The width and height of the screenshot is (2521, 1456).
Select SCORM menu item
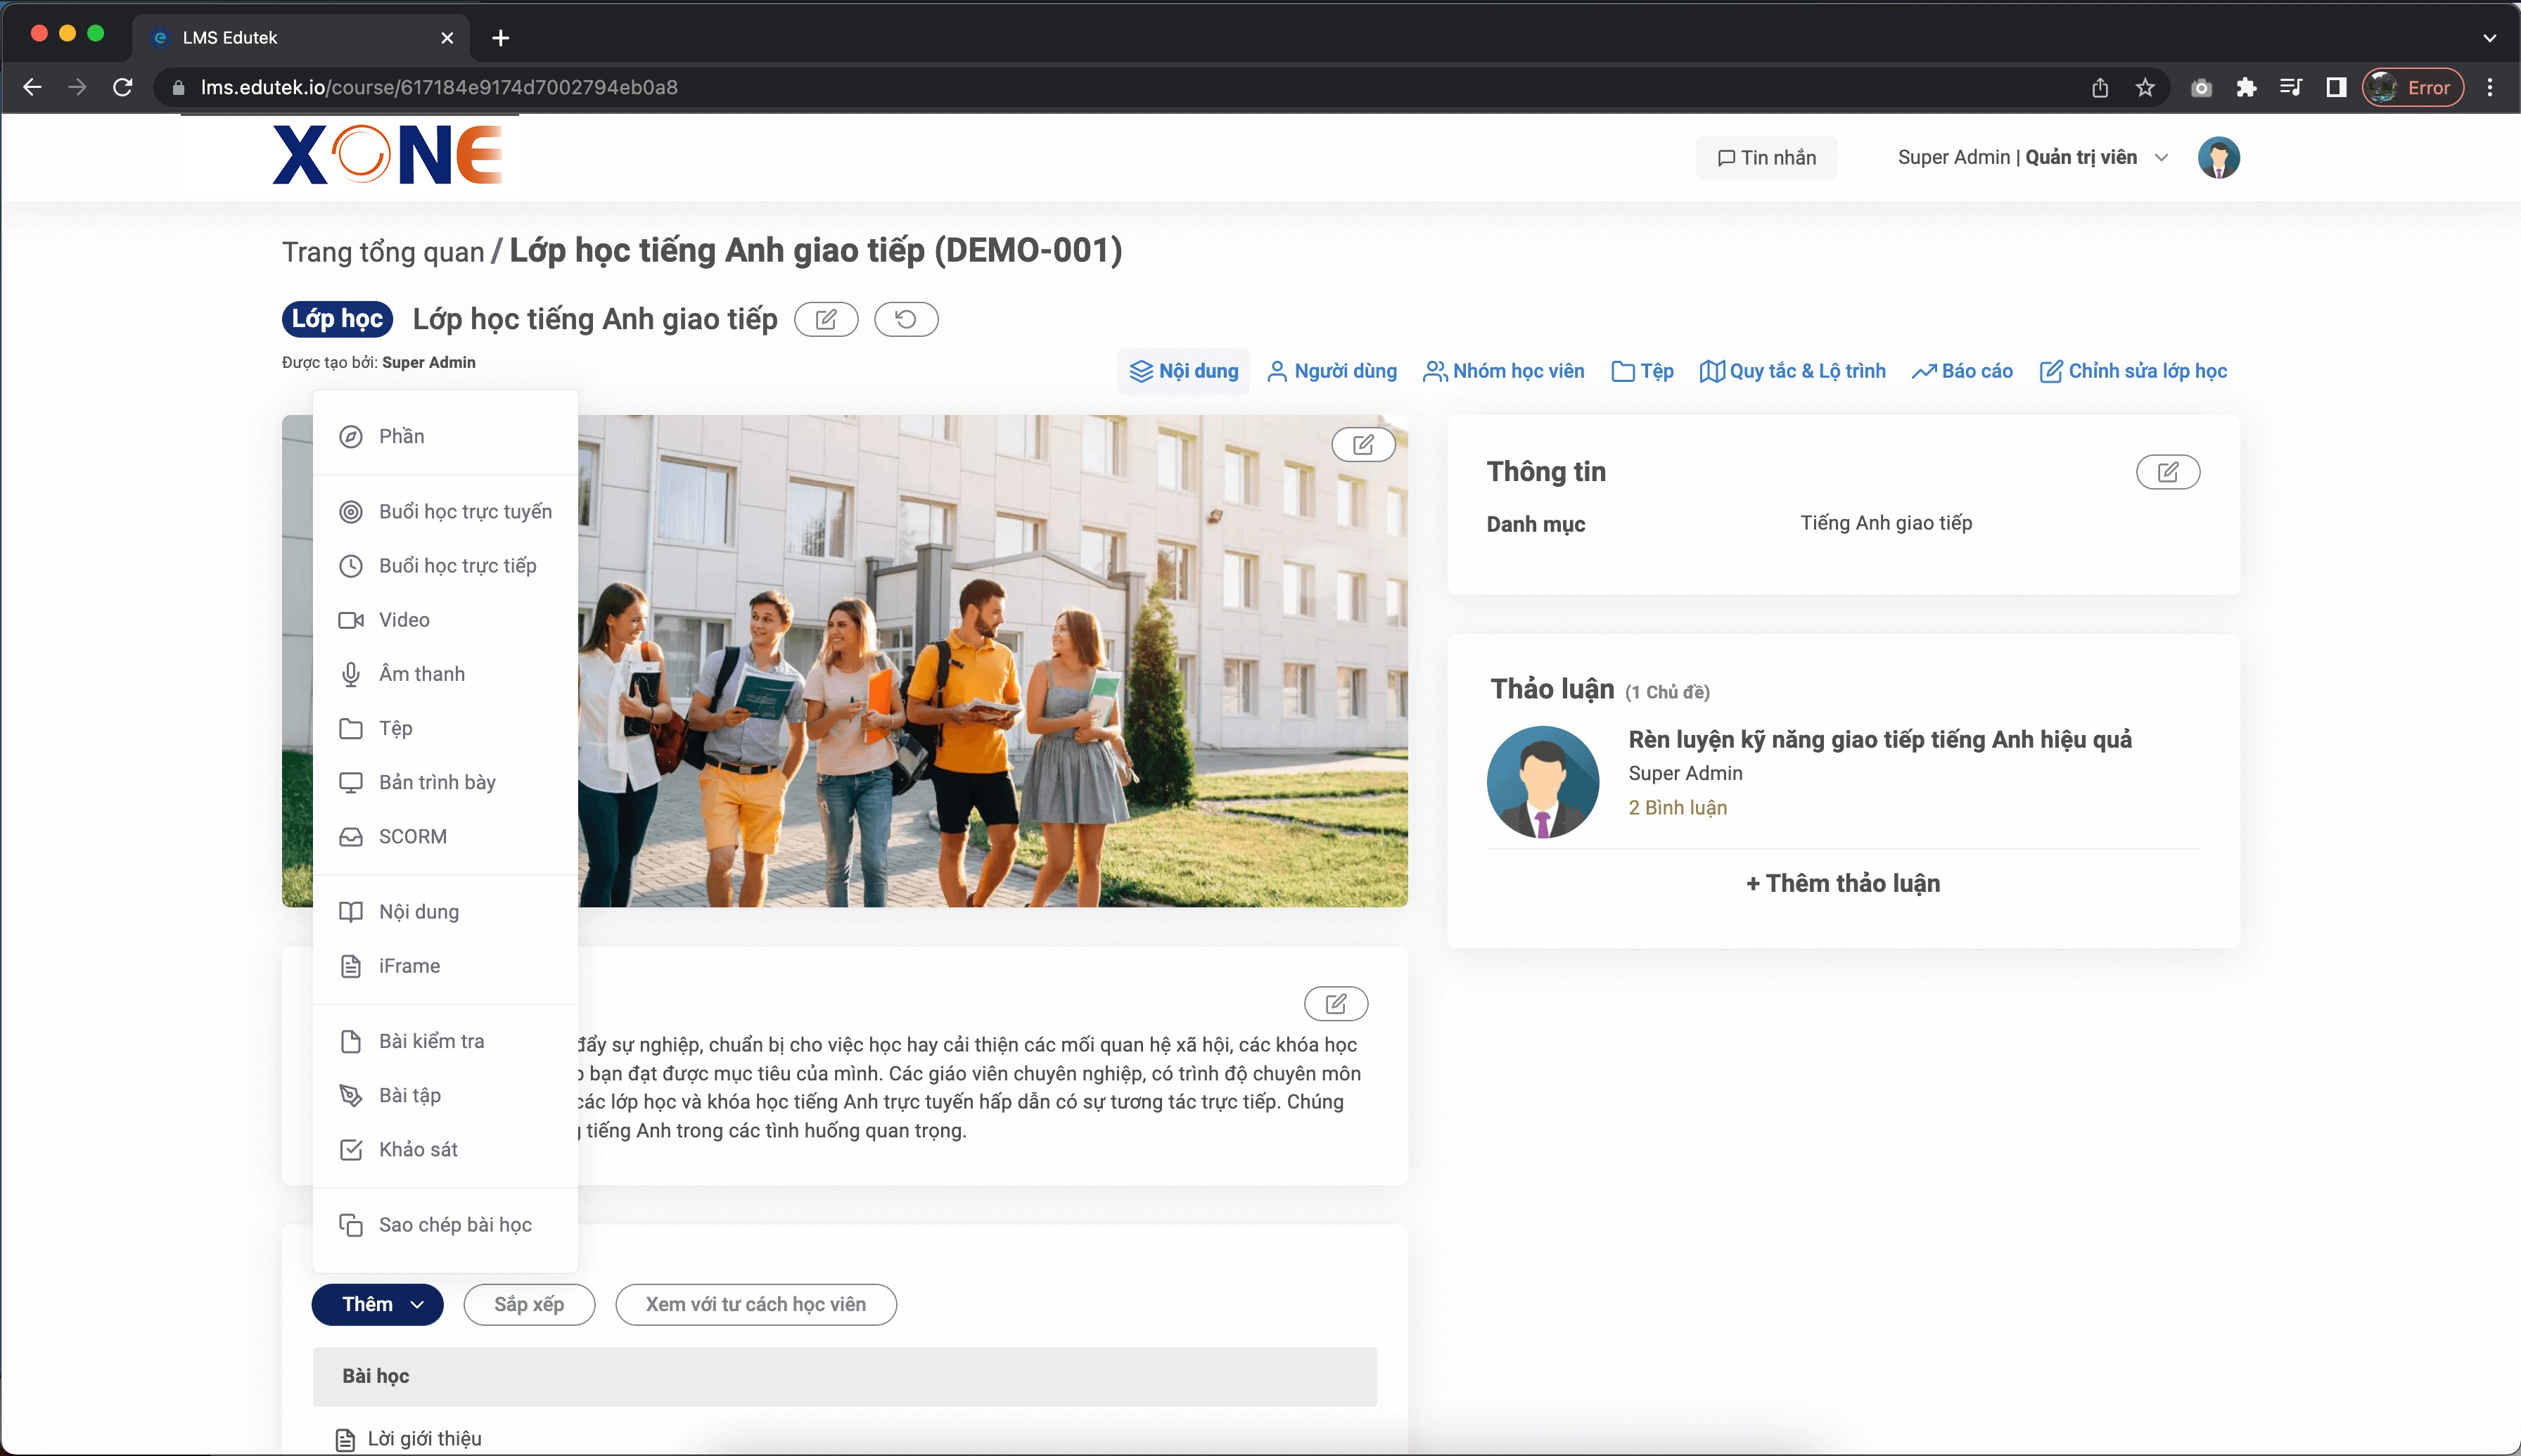point(445,836)
